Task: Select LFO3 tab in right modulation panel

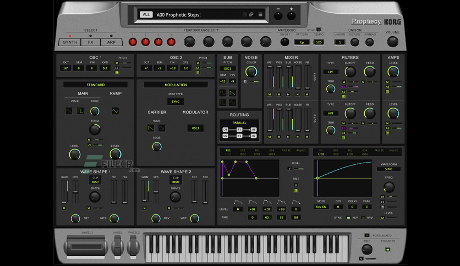Action: click(x=350, y=154)
